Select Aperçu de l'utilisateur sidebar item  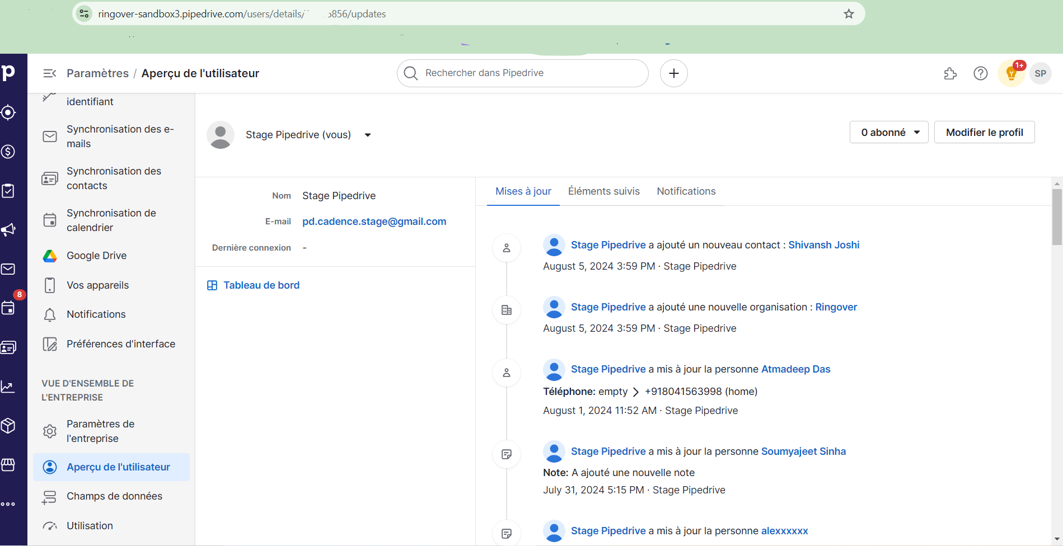[x=111, y=467]
